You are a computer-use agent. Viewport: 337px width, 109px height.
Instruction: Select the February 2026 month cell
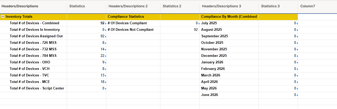coord(229,69)
